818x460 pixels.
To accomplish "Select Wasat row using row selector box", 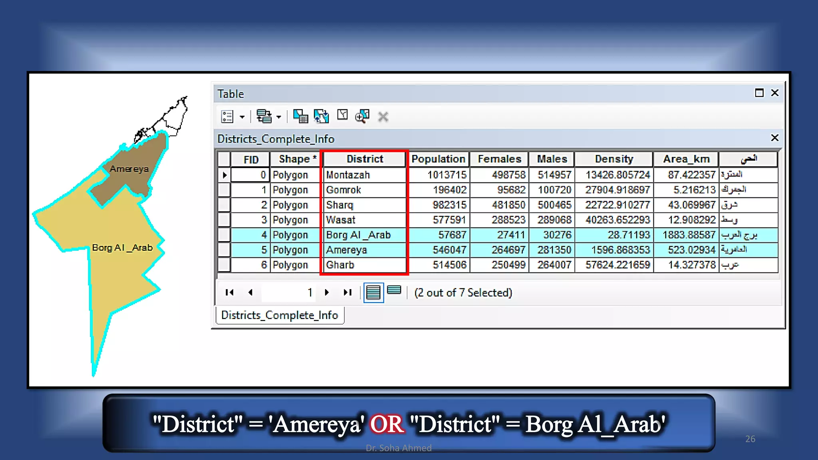I will pos(224,220).
